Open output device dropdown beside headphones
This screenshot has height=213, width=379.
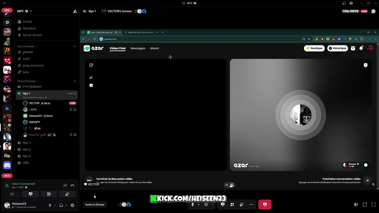click(66, 205)
